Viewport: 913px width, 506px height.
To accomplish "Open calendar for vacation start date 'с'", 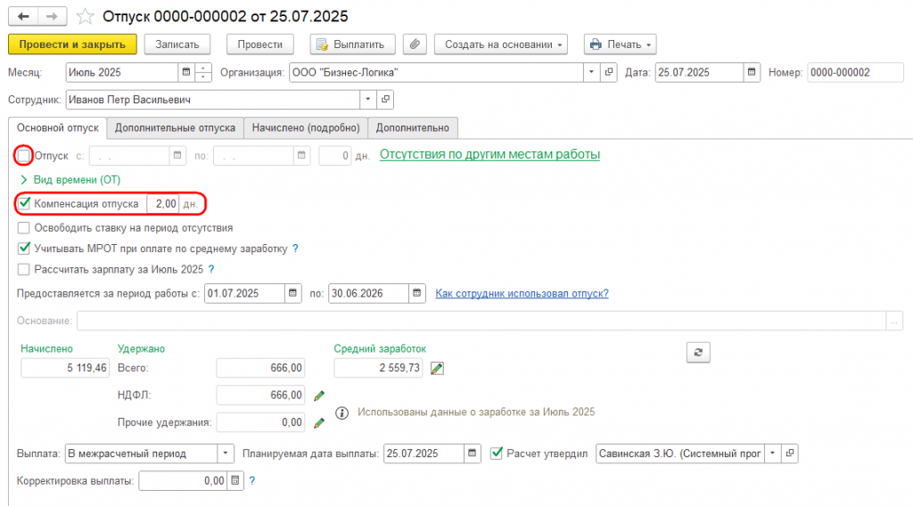I will pyautogui.click(x=177, y=155).
